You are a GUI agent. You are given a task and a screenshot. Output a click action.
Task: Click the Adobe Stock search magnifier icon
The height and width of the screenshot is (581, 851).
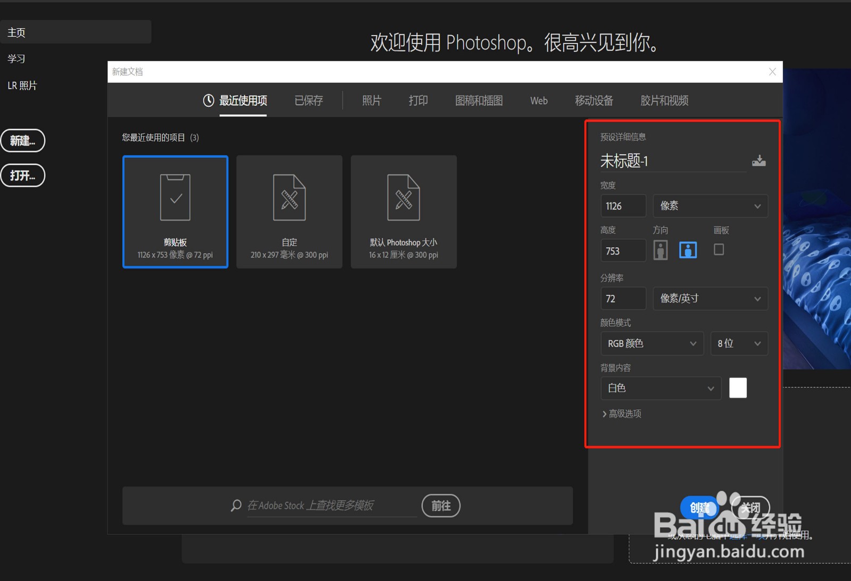pyautogui.click(x=236, y=506)
